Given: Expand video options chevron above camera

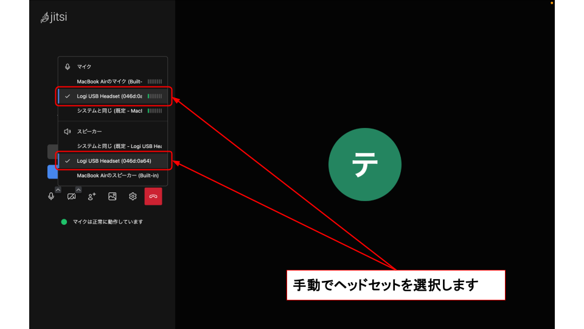Looking at the screenshot, I should (78, 189).
